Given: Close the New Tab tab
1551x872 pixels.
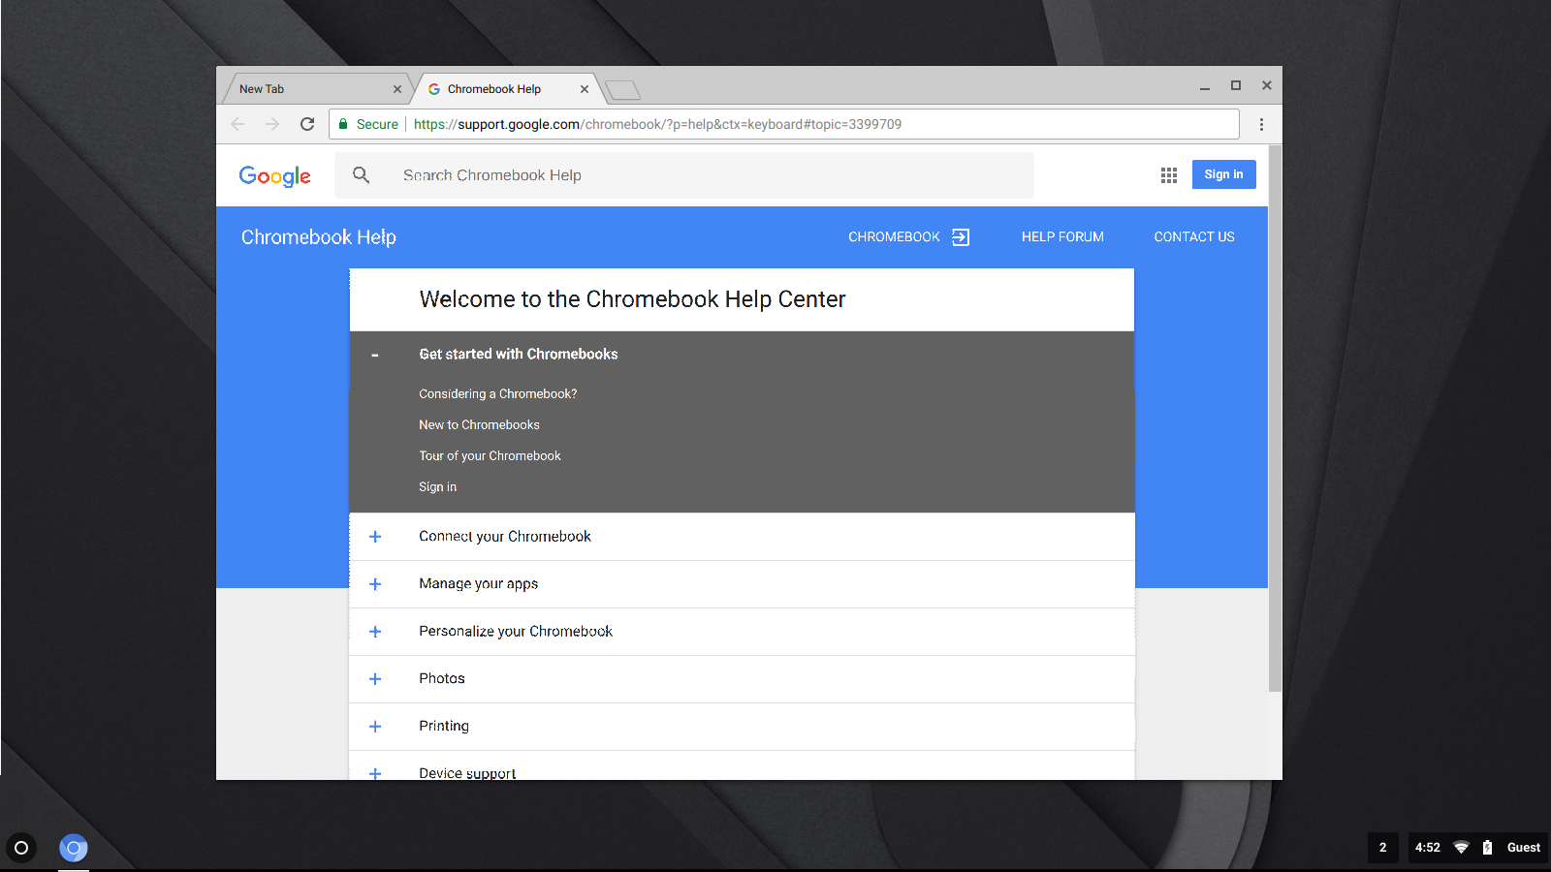Looking at the screenshot, I should pos(397,89).
